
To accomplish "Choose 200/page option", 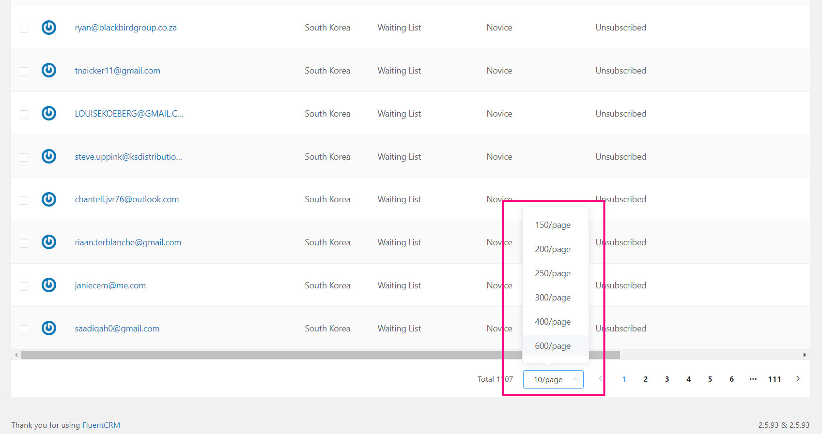I will pos(556,249).
